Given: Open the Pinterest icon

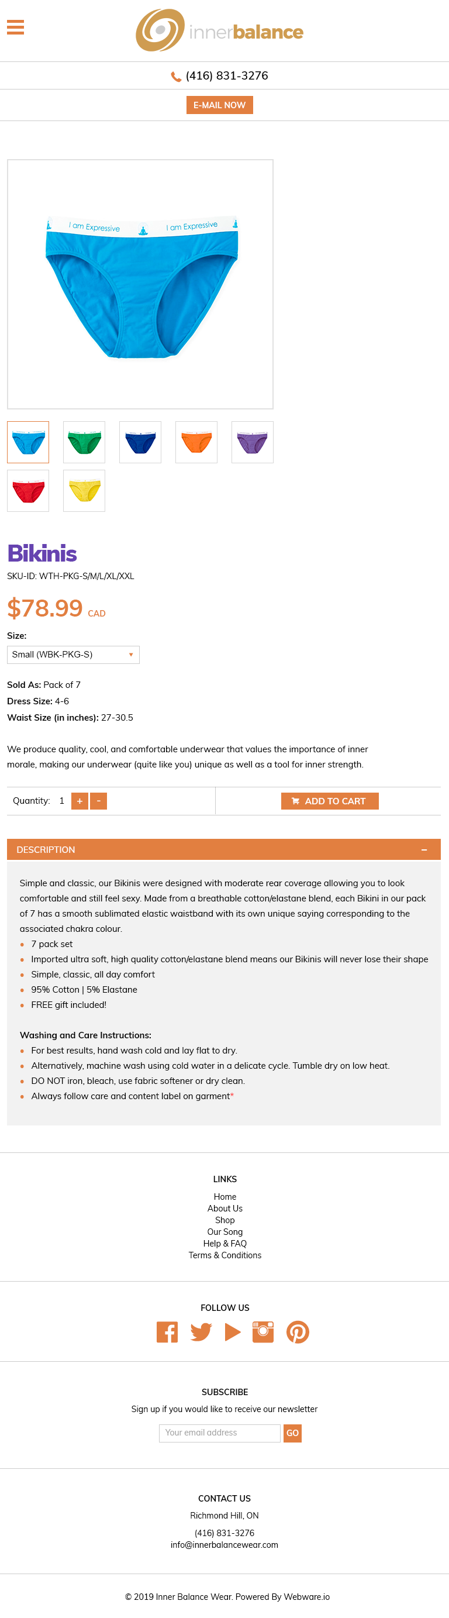Looking at the screenshot, I should tap(298, 1331).
